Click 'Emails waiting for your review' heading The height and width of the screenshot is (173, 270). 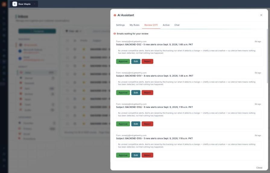click(x=132, y=34)
